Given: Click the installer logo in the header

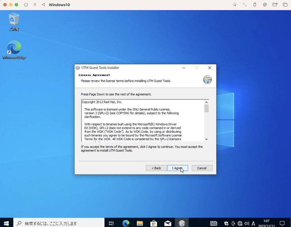Looking at the screenshot, I should [x=207, y=80].
